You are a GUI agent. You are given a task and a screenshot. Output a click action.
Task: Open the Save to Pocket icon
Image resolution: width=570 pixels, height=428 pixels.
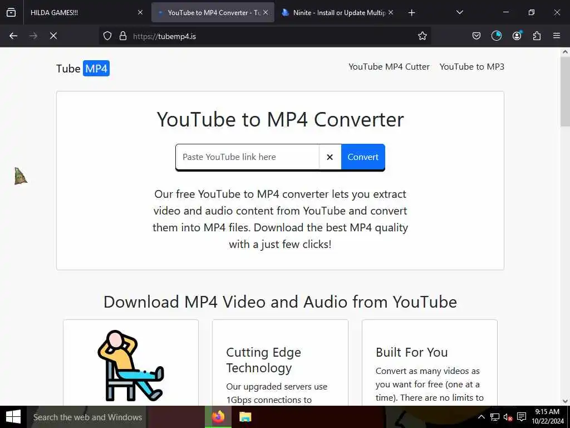(x=476, y=36)
